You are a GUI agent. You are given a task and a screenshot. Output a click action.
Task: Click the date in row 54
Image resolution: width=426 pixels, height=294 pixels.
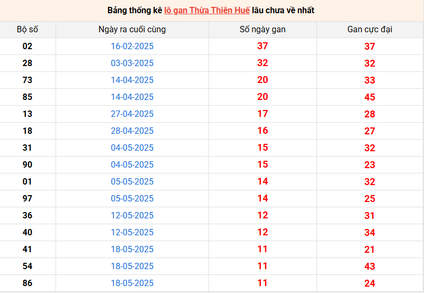tap(132, 267)
